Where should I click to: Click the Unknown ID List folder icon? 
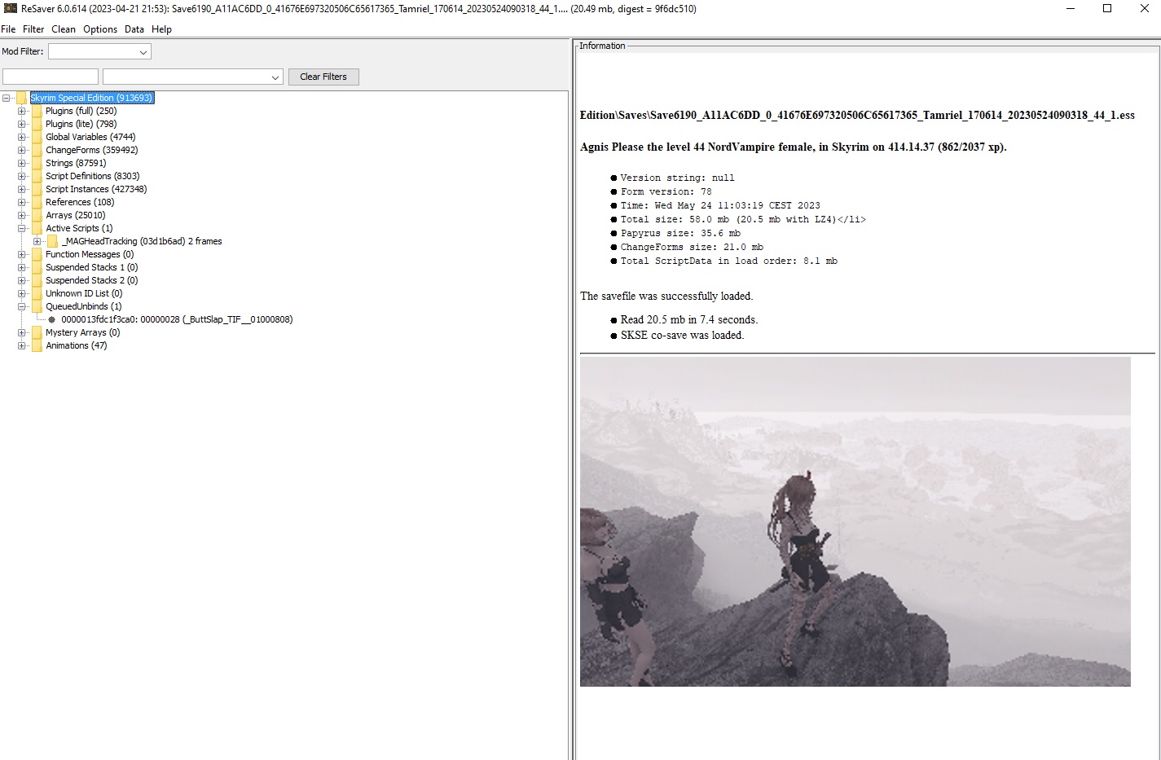click(x=37, y=293)
